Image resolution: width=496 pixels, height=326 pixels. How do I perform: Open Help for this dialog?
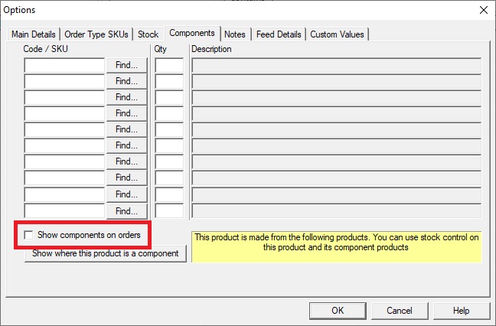coord(462,311)
